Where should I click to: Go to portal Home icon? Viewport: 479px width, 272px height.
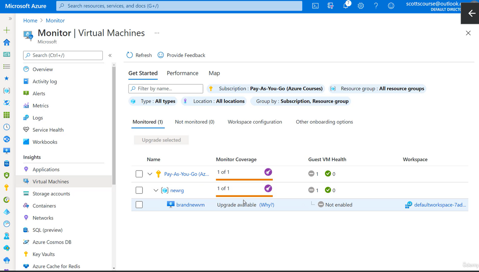pos(6,42)
